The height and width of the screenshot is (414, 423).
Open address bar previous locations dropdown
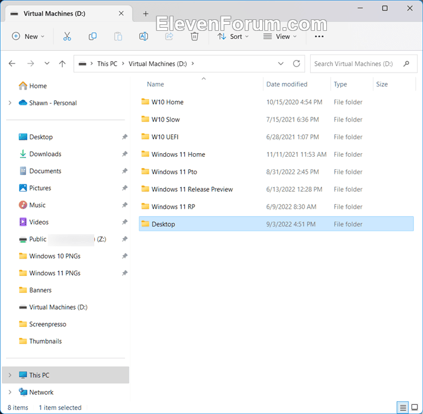280,64
